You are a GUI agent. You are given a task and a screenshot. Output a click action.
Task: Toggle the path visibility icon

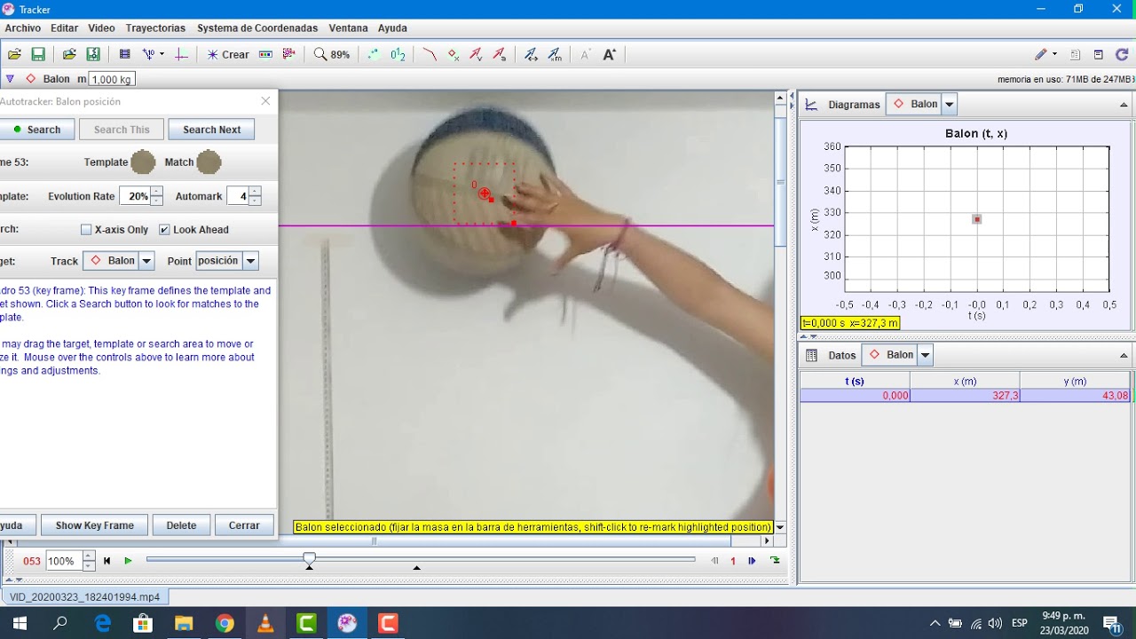430,54
